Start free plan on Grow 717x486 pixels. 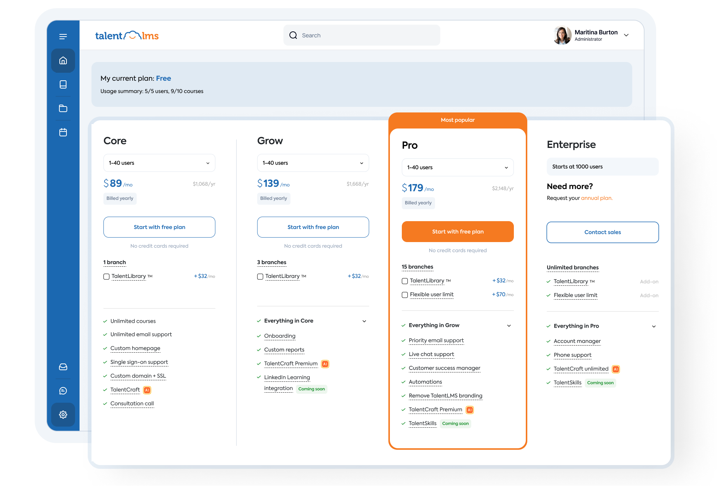coord(313,227)
